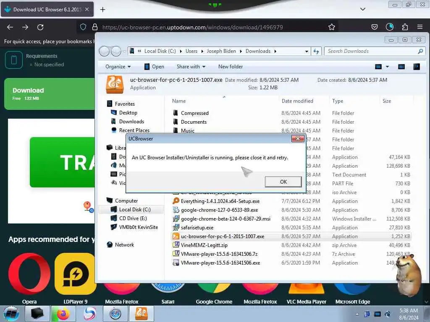Select Downloads under Favorites

tap(131, 121)
